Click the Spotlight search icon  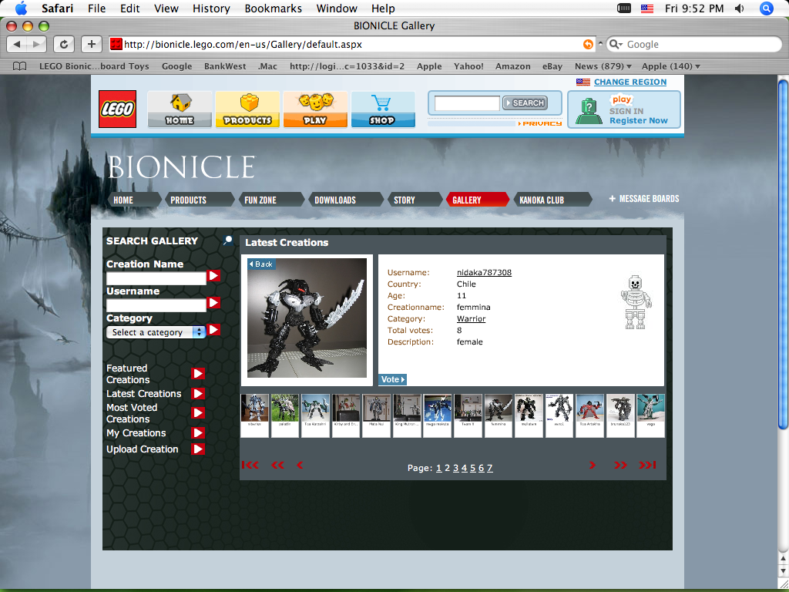coord(767,8)
